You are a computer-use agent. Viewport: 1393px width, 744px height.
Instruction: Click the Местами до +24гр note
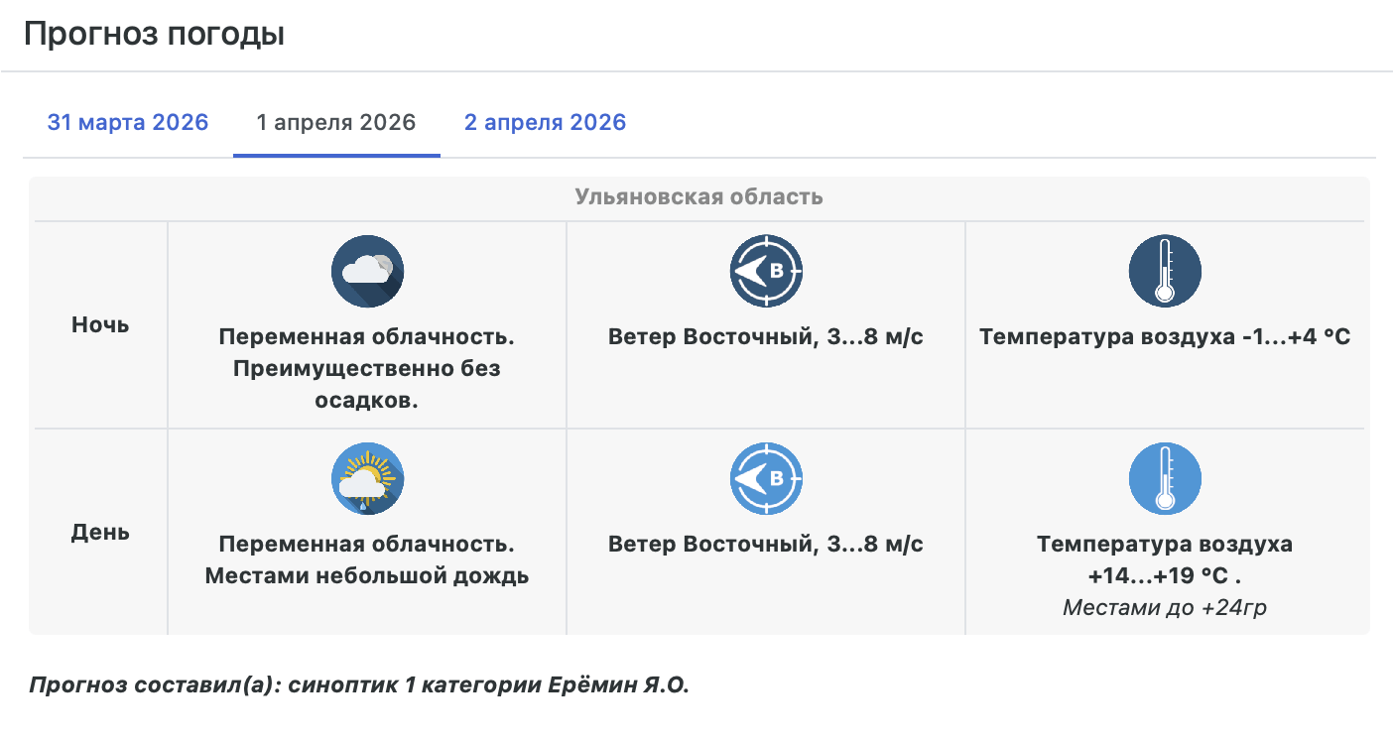point(1165,607)
